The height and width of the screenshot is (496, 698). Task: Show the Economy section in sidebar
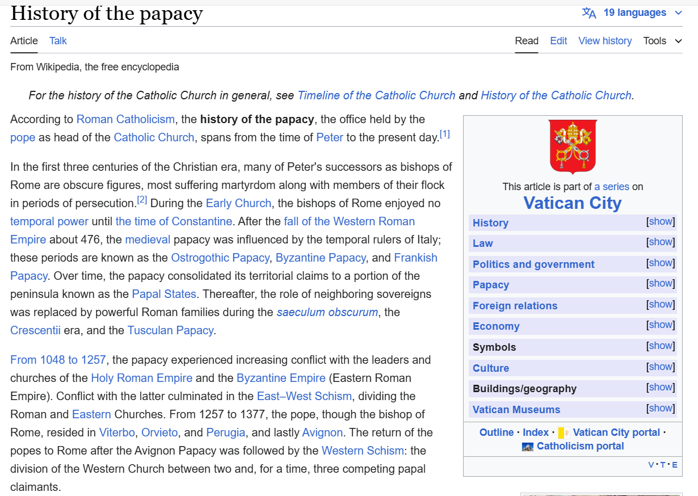point(661,325)
